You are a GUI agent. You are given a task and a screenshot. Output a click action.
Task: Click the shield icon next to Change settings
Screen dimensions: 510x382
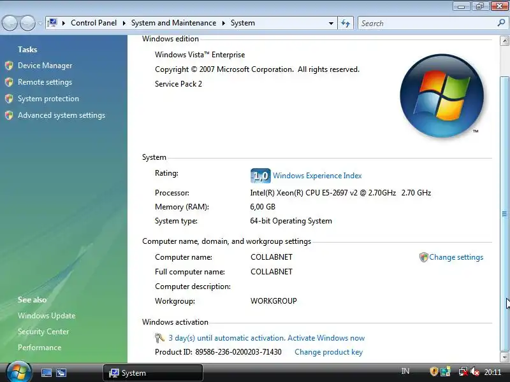click(x=423, y=257)
